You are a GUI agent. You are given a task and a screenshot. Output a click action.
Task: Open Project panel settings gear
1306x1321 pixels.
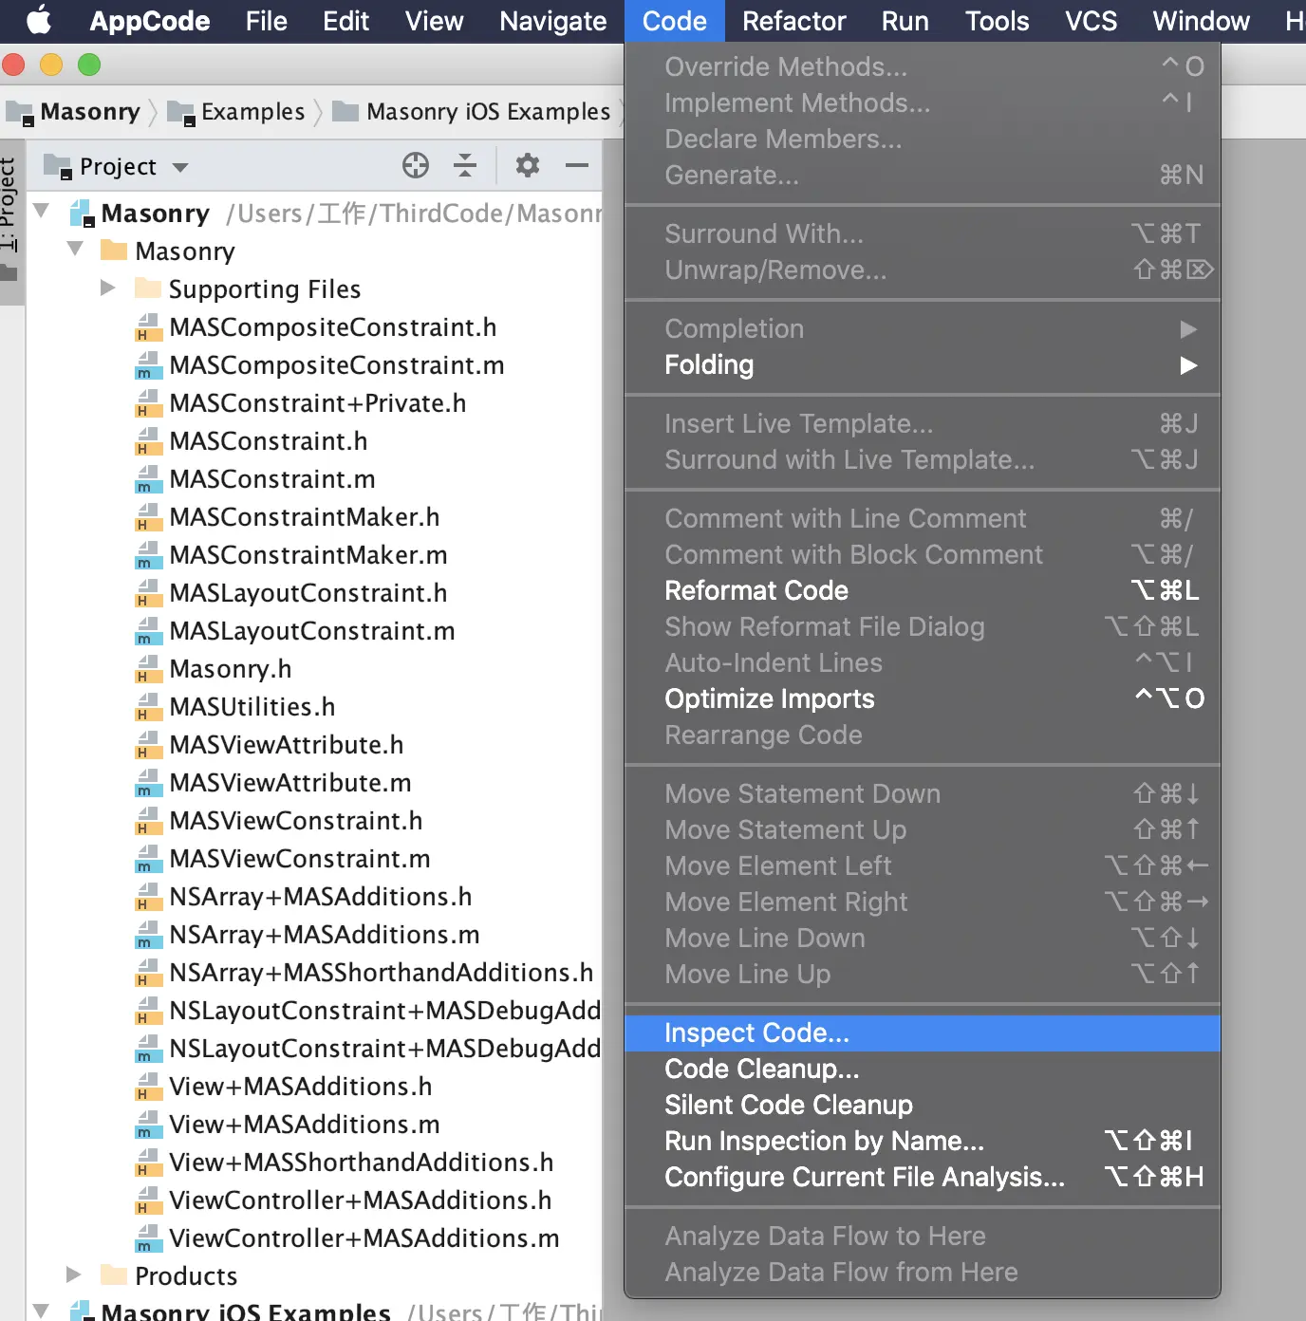click(x=528, y=165)
